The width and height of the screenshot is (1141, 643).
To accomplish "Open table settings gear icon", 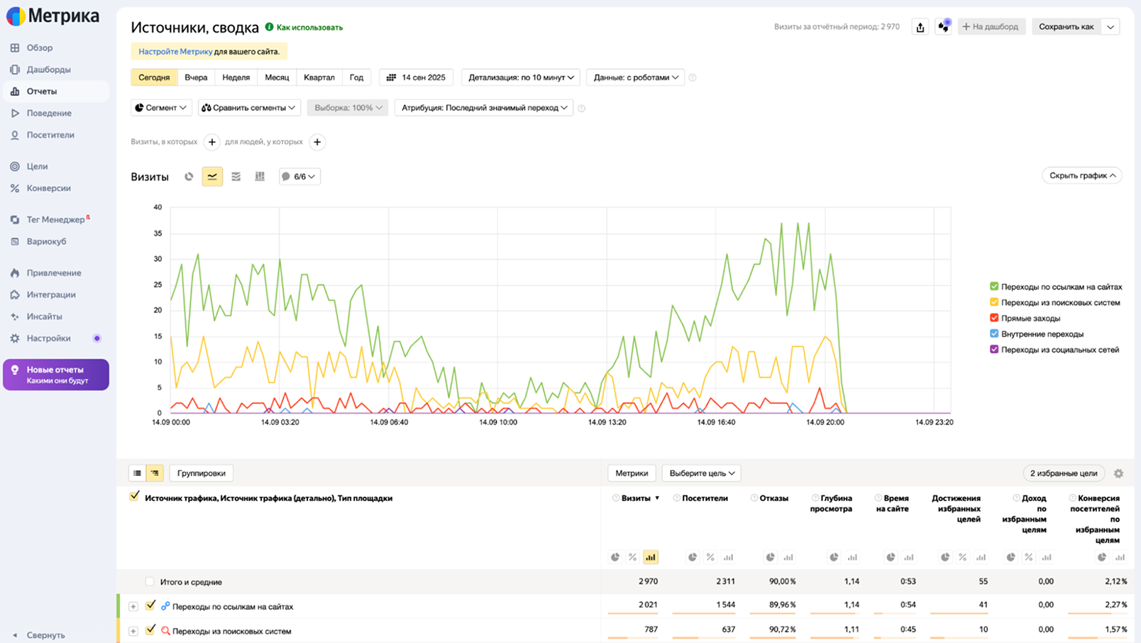I will pos(1119,473).
